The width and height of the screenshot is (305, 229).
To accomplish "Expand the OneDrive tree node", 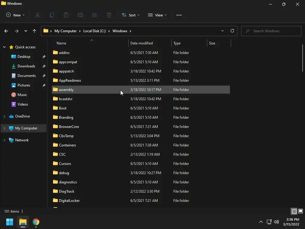I will click(4, 116).
